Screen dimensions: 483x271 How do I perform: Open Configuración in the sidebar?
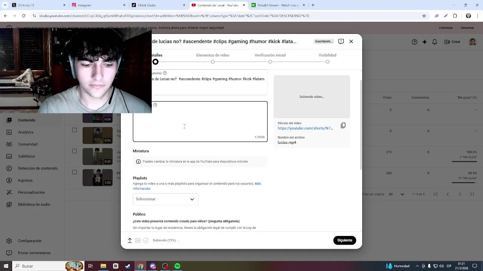29,241
